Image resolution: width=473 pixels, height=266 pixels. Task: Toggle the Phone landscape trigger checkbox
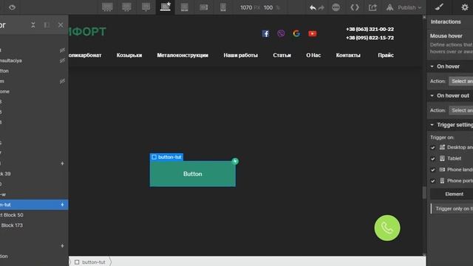pos(433,170)
